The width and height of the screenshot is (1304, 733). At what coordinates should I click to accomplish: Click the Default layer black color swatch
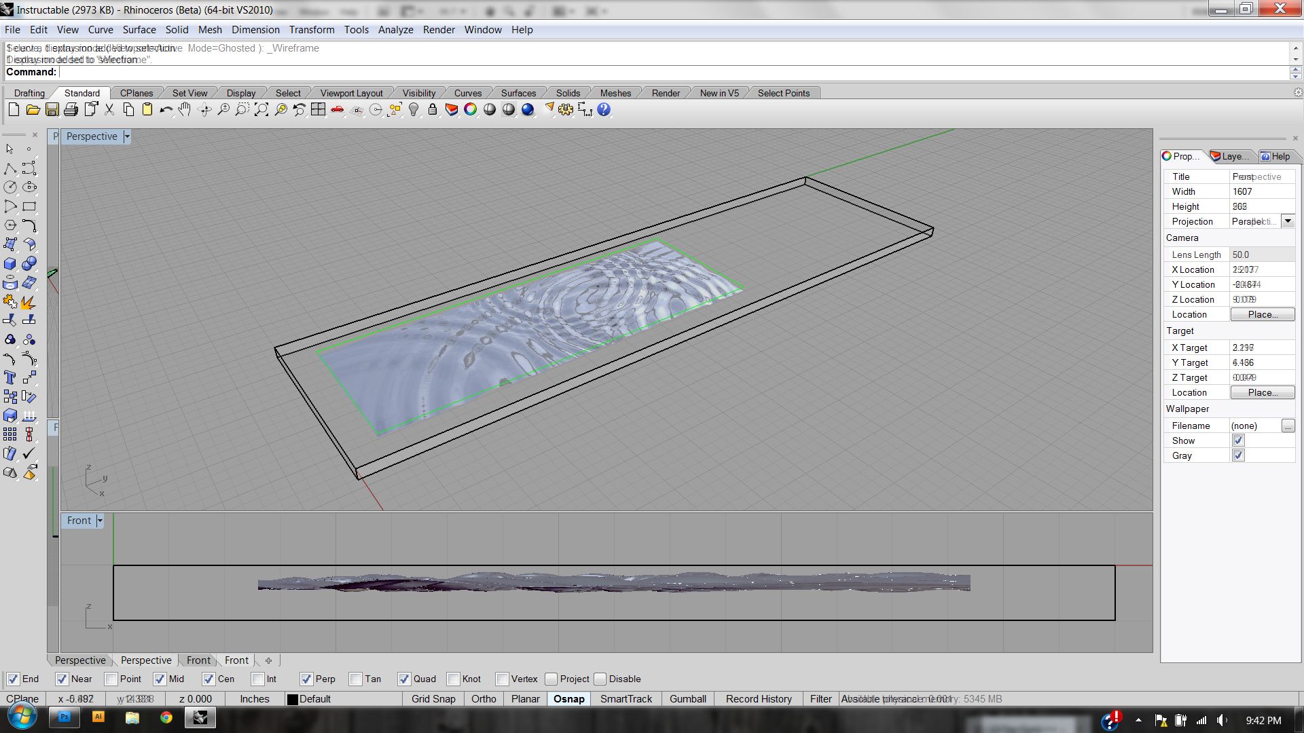(x=293, y=700)
